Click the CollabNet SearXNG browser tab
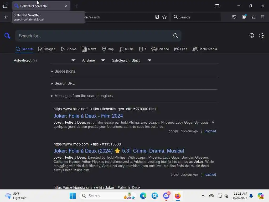269x202 pixels. coord(41,6)
